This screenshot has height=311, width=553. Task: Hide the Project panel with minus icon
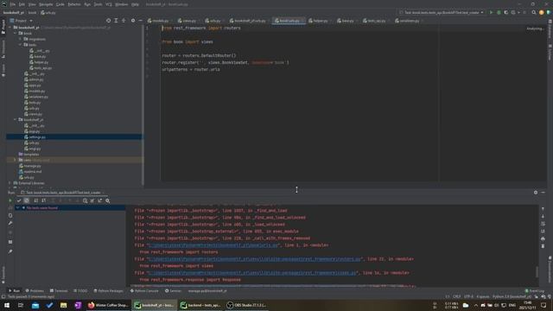click(140, 21)
